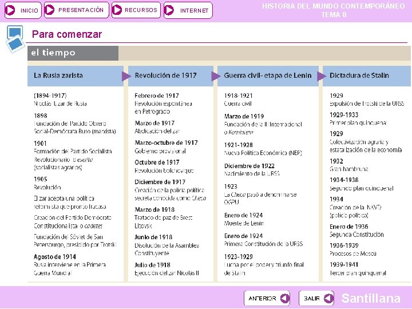
Task: Select the Guerra civil- etapa de Lenin header
Action: click(268, 76)
